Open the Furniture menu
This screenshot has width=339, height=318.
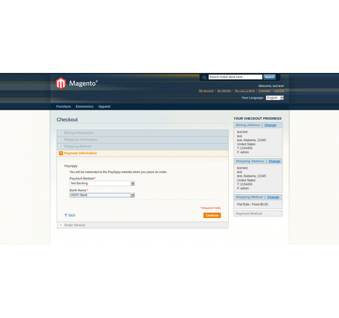coord(64,107)
